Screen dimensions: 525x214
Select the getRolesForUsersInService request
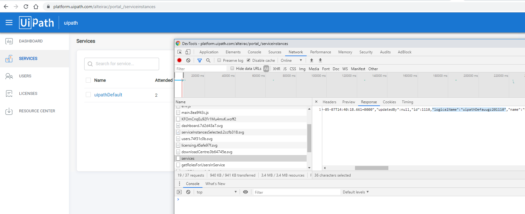241,165
